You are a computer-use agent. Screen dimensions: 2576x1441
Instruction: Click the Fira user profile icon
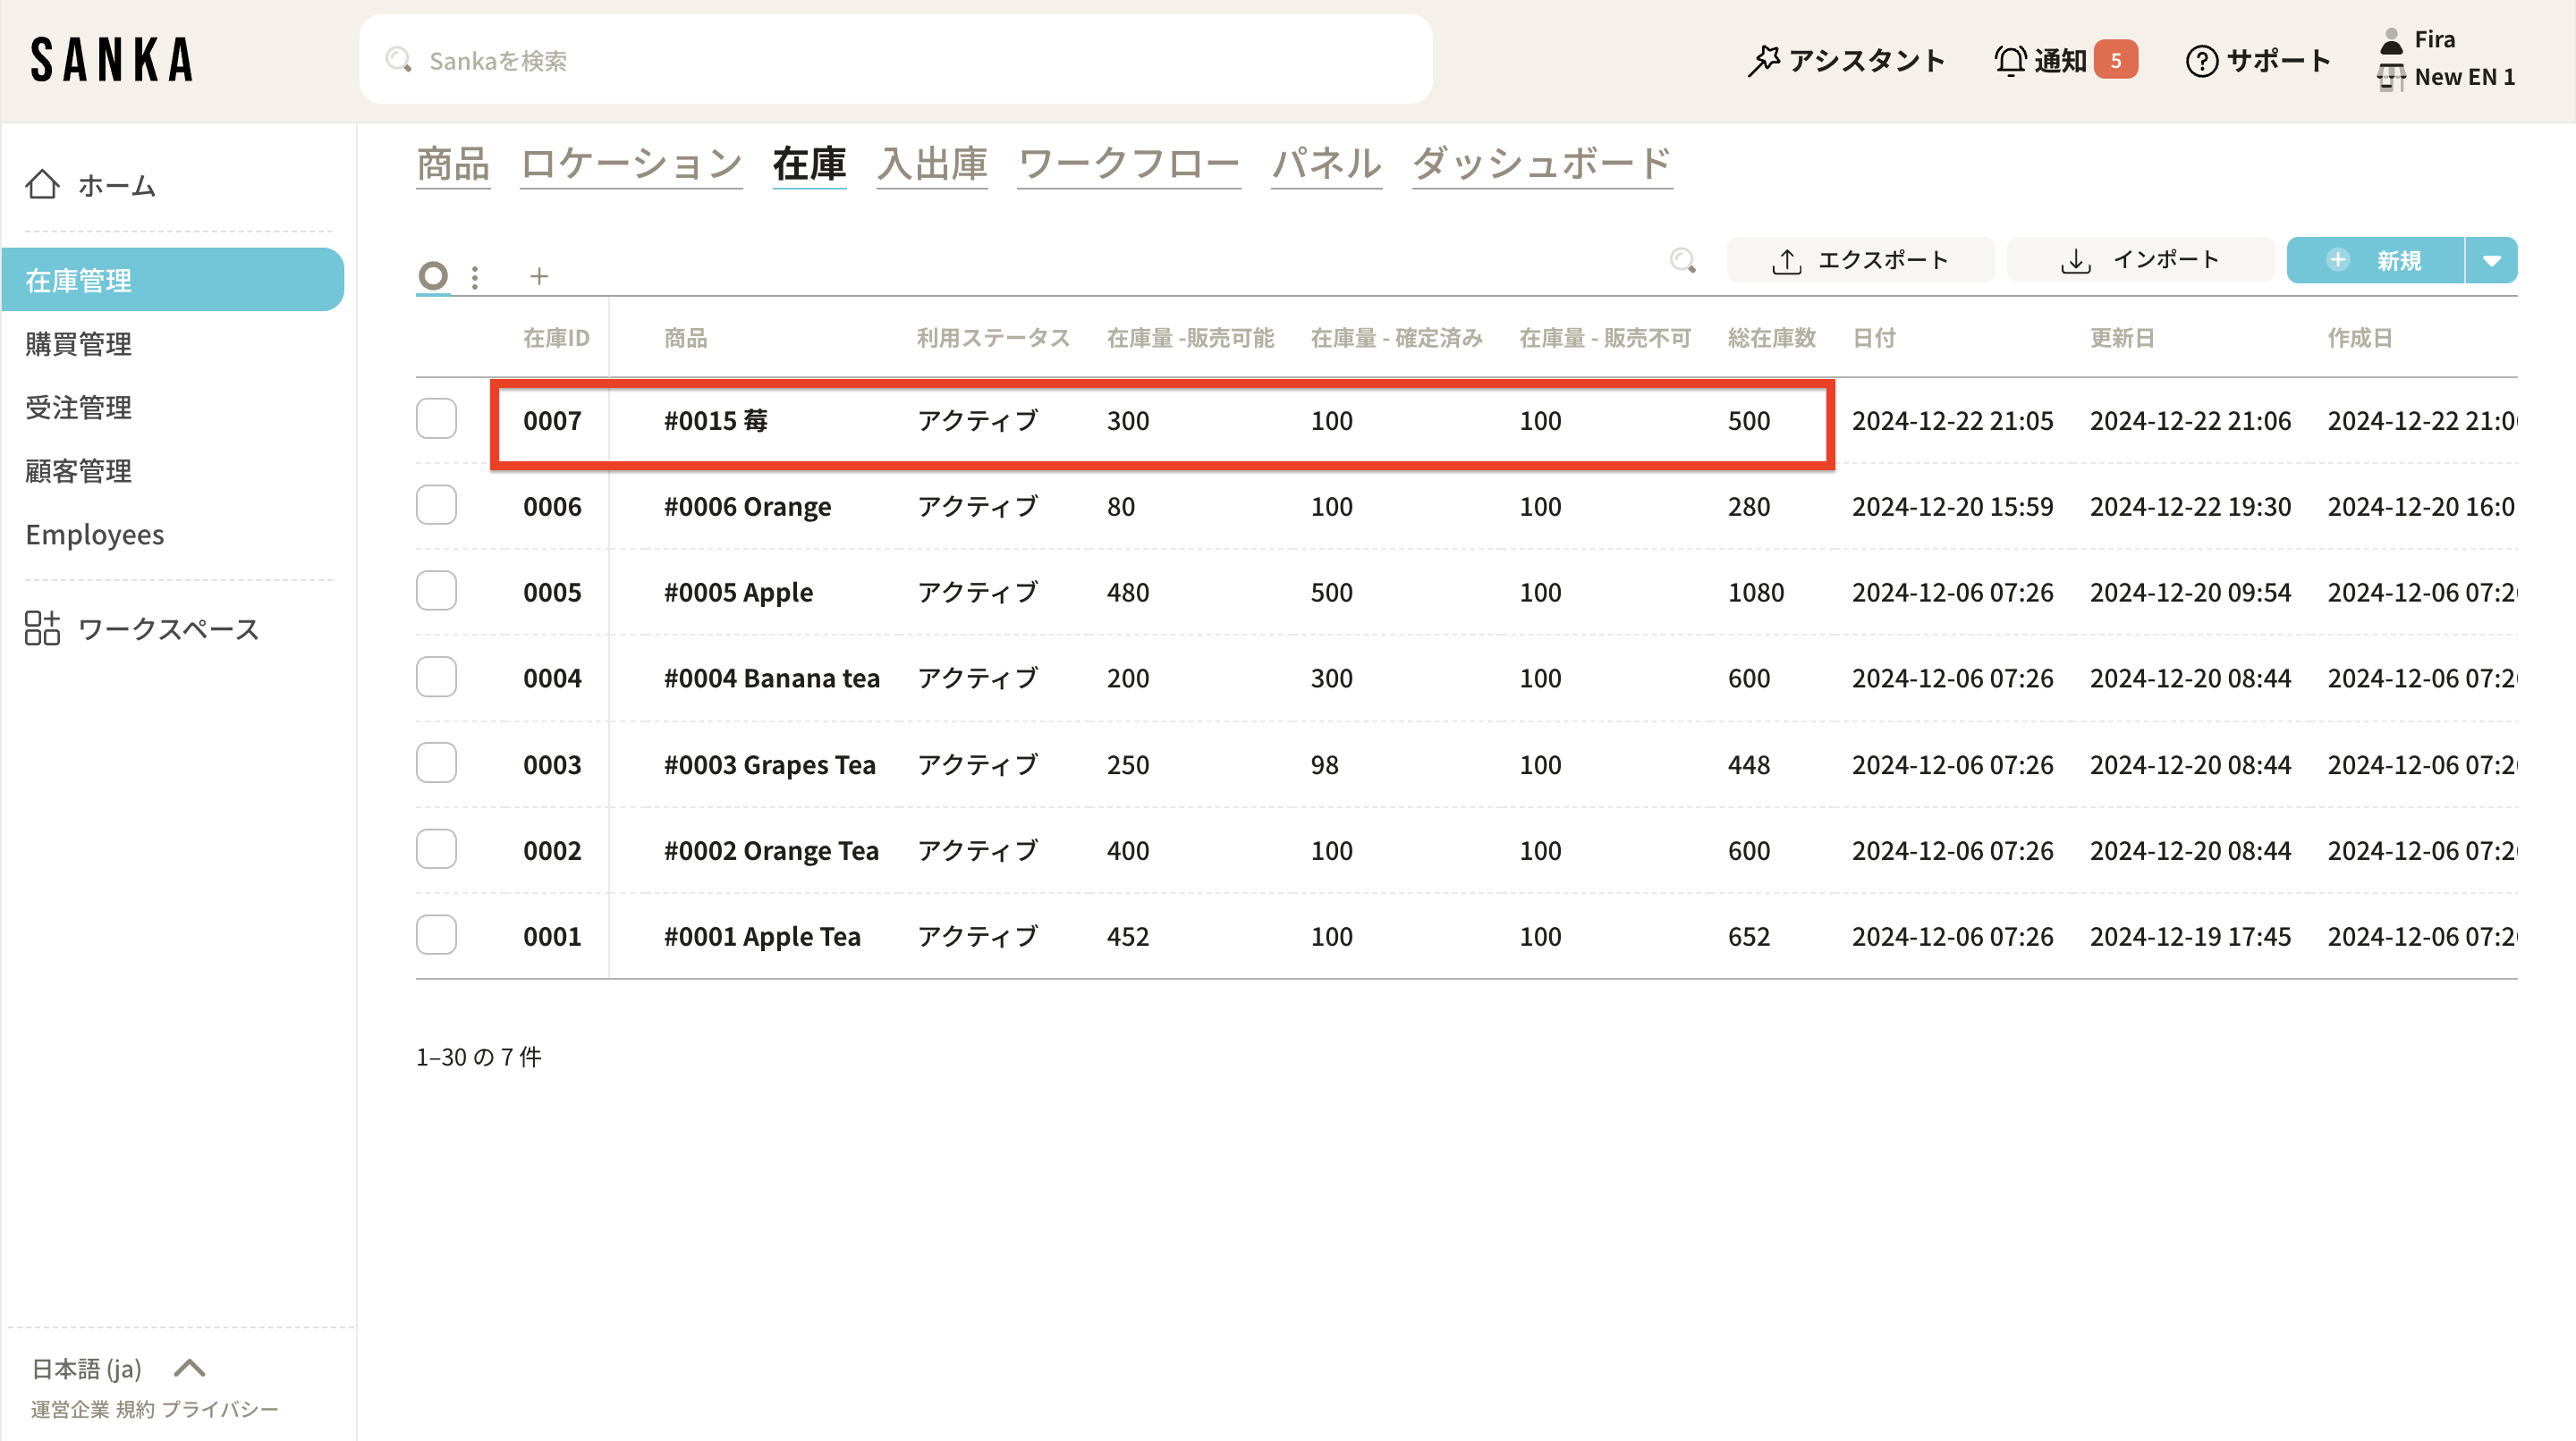[x=2391, y=41]
